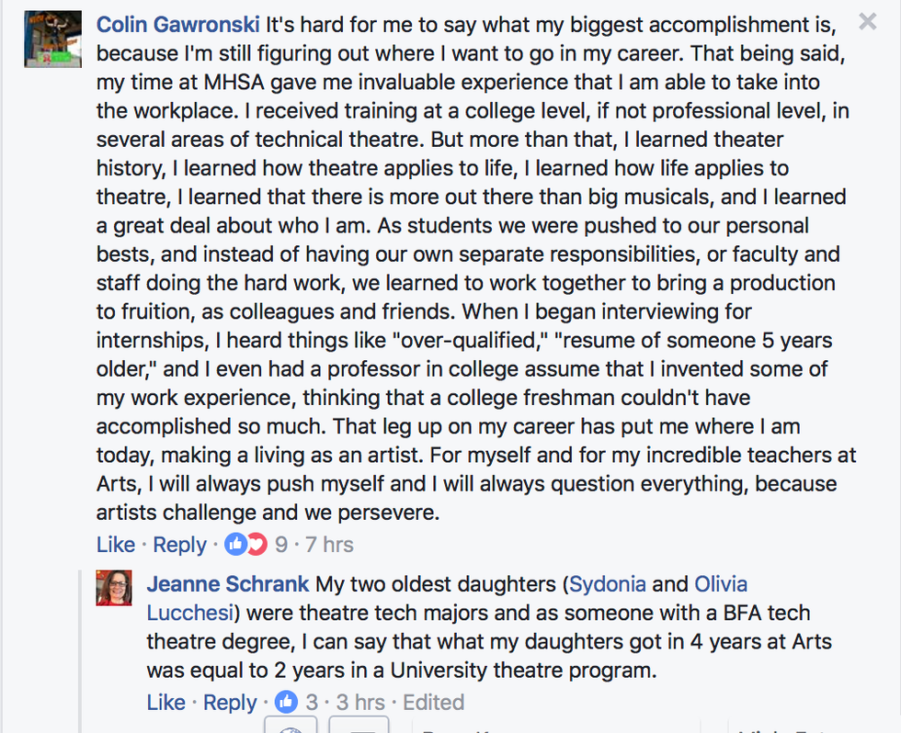Like Jeanne Schrank's reply
901x733 pixels.
tap(166, 703)
